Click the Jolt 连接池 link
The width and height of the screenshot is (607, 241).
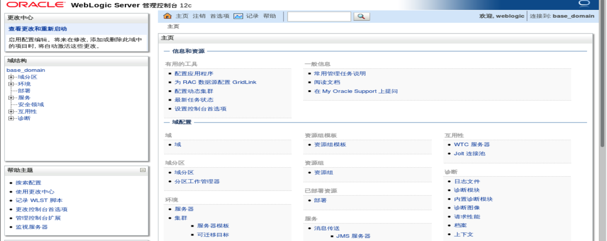pyautogui.click(x=469, y=153)
